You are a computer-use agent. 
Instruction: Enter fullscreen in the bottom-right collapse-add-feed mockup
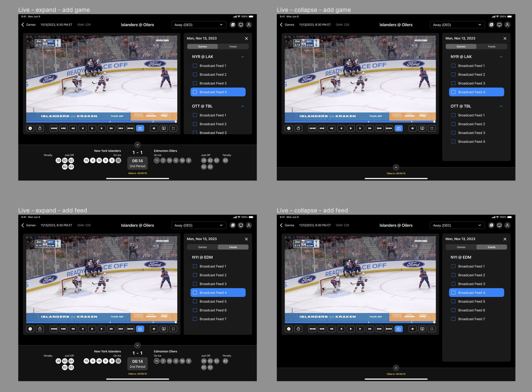tap(432, 329)
